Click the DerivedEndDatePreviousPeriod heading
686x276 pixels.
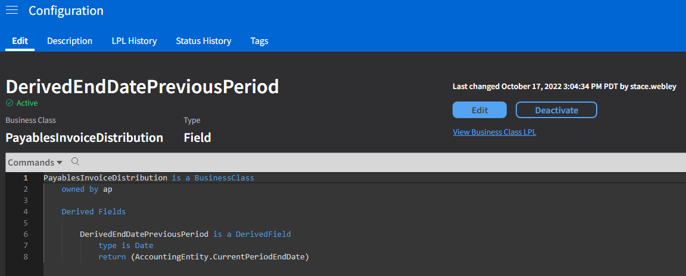click(x=142, y=87)
